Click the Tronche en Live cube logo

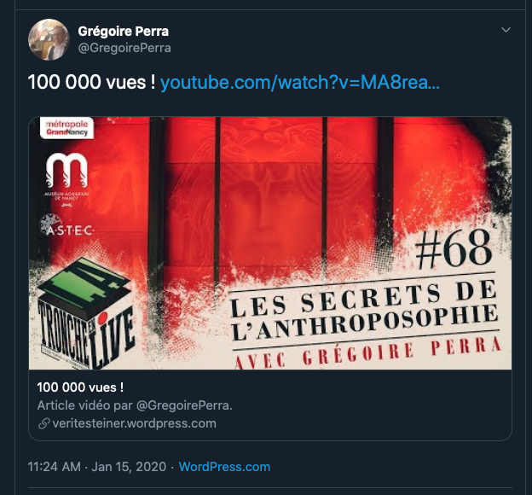[84, 312]
